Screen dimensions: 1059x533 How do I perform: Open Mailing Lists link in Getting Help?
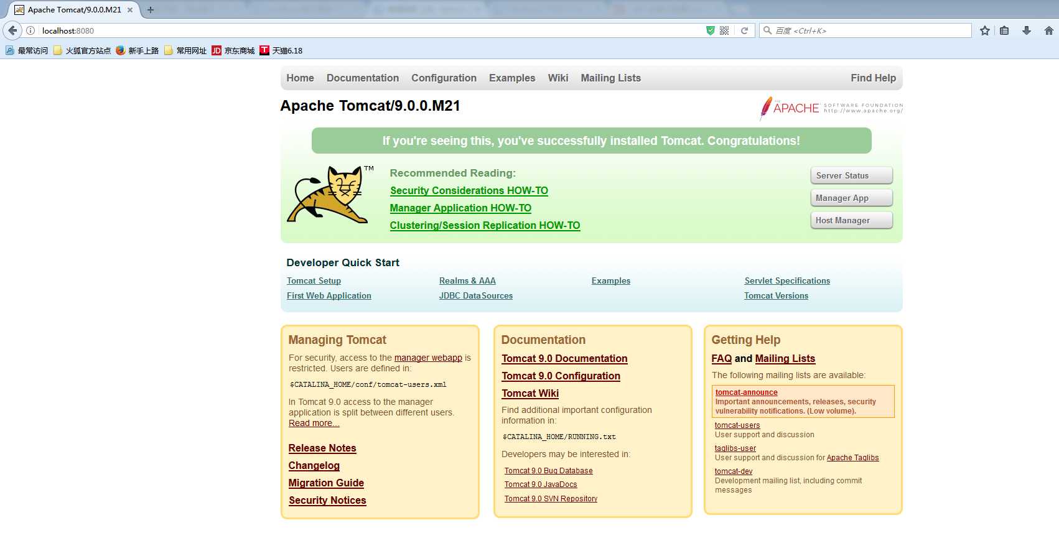coord(785,358)
